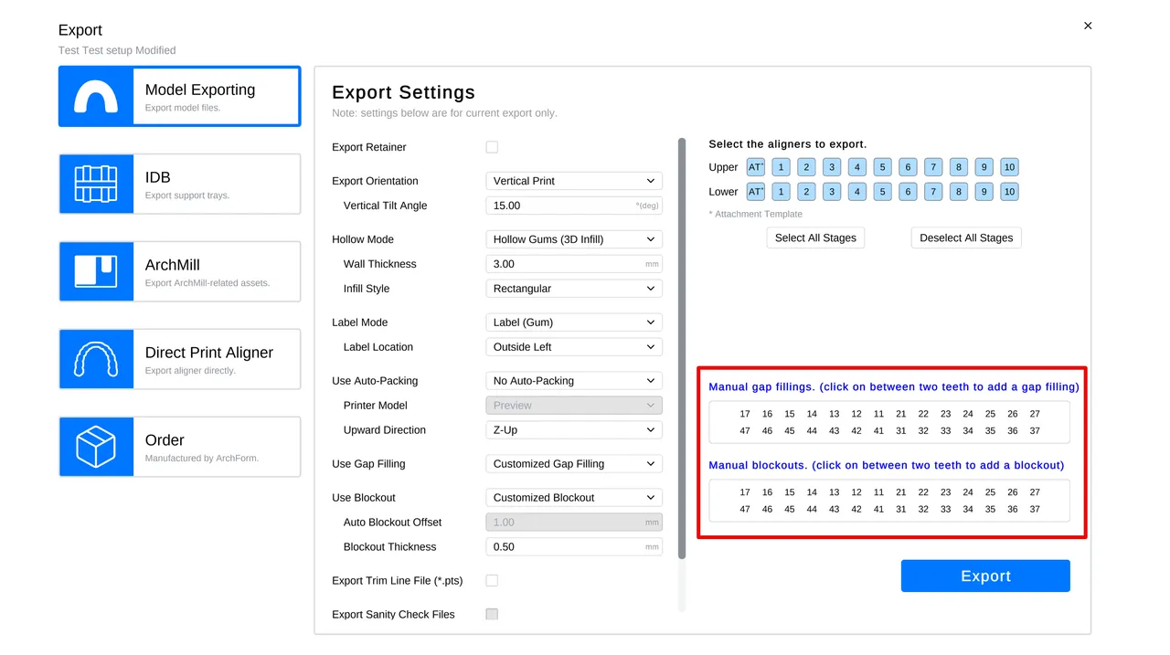Open the Use Blockout dropdown
This screenshot has width=1170, height=655.
[574, 498]
